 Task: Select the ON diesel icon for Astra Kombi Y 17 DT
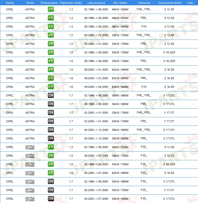point(51,190)
